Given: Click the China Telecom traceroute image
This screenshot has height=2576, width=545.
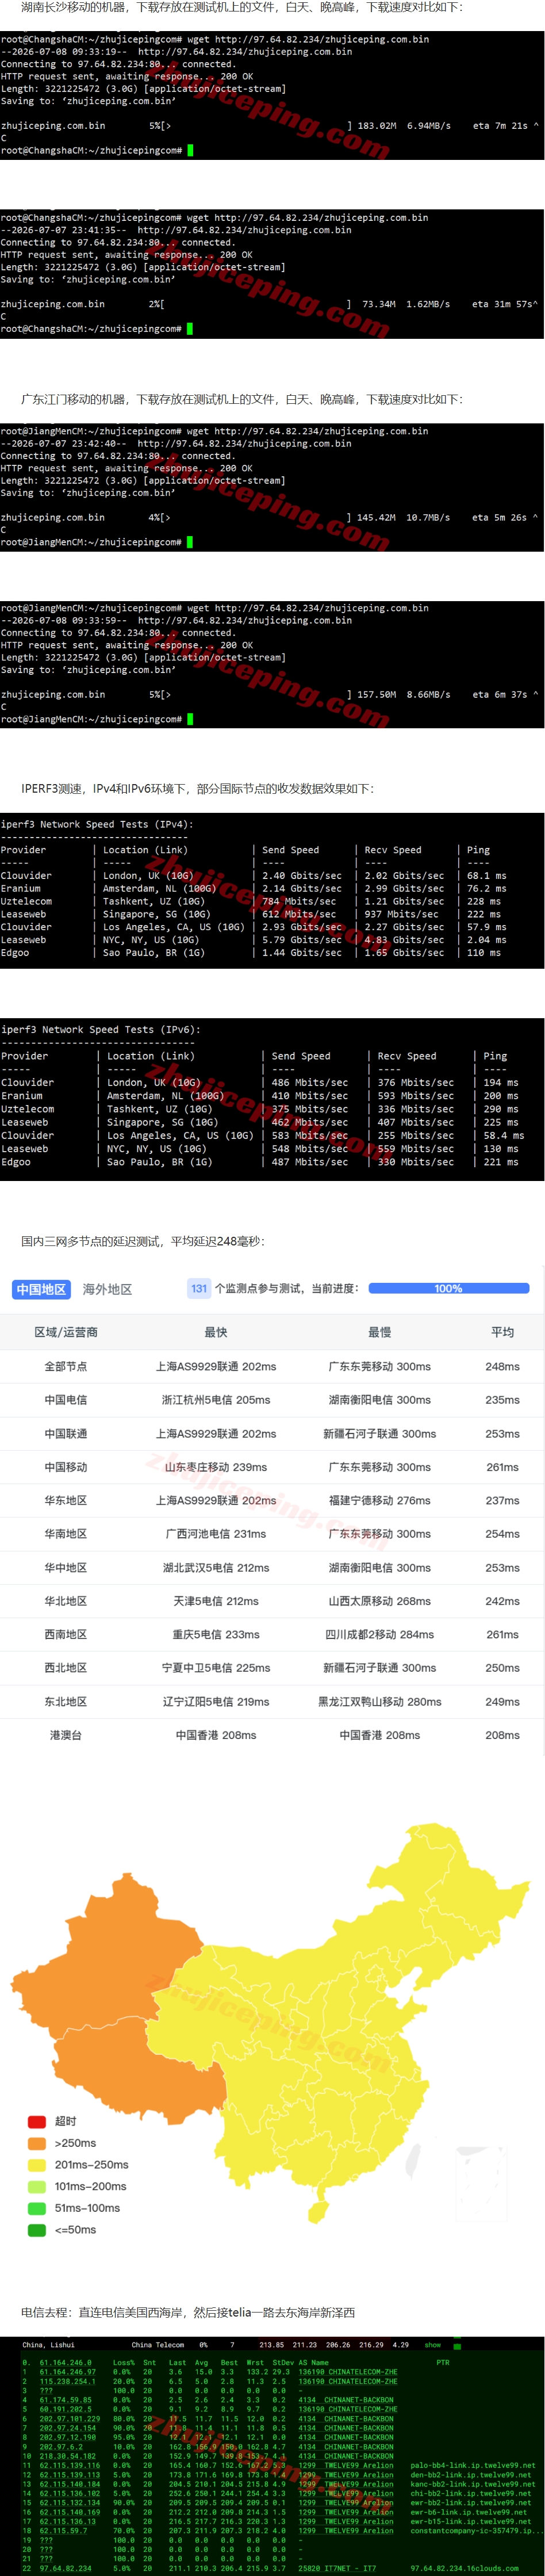Looking at the screenshot, I should tap(272, 2457).
